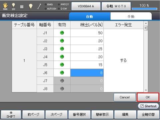Click the SHIFT indicator key

tap(11, 115)
